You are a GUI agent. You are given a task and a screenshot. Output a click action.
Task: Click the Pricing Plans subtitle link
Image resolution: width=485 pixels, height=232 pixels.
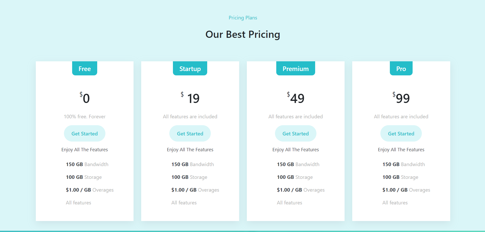click(x=243, y=18)
